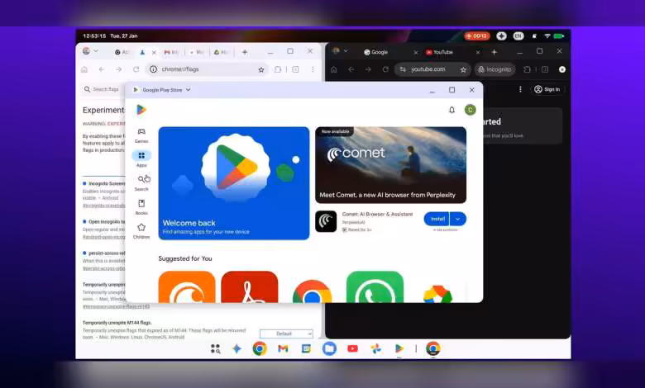Open the Games section in Play Store
The width and height of the screenshot is (645, 388).
pos(141,134)
